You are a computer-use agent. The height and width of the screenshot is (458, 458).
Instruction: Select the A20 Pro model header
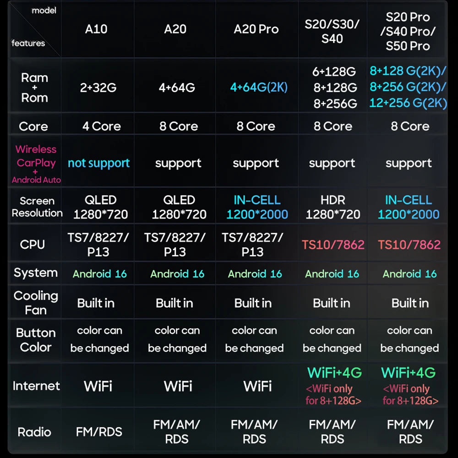256,29
